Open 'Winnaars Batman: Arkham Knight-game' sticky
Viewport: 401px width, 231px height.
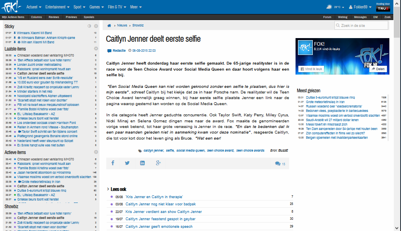48,38
